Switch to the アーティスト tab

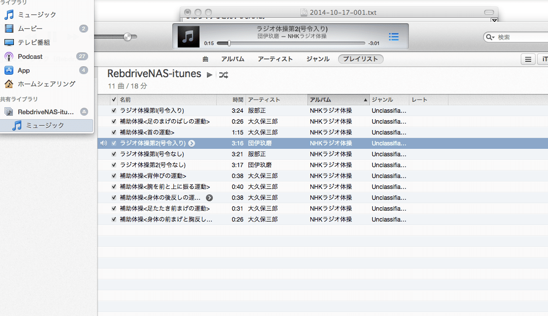click(275, 59)
